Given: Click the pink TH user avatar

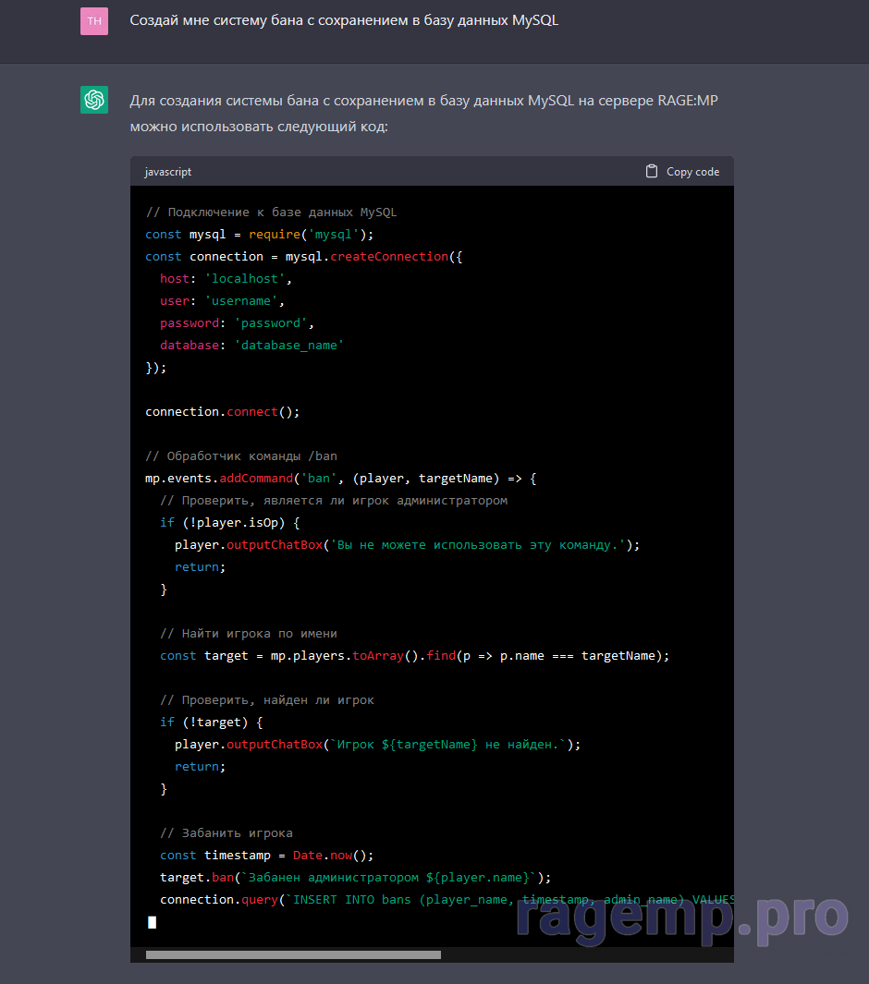Looking at the screenshot, I should (x=94, y=20).
